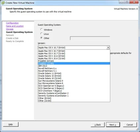Viewport: 140px width, 132px height.
Task: Select Novell NetWare 5.1 entry
Action: pos(74,71)
